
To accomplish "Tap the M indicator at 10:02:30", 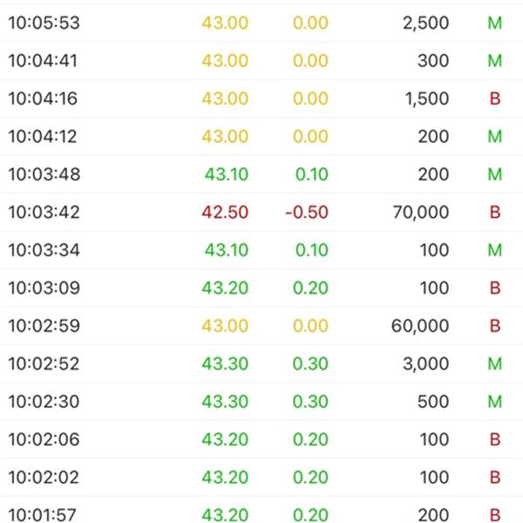I will (x=494, y=401).
